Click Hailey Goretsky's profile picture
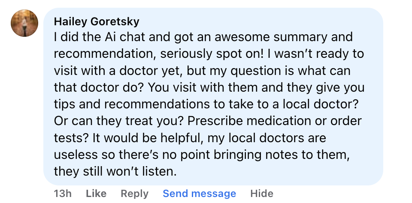This screenshot has height=203, width=412. (x=24, y=23)
